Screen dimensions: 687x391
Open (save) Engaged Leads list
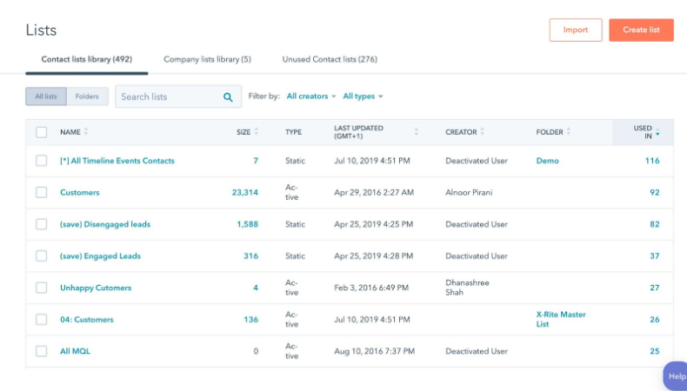[x=100, y=255]
